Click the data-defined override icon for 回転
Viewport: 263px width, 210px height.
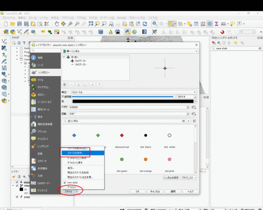(x=194, y=114)
